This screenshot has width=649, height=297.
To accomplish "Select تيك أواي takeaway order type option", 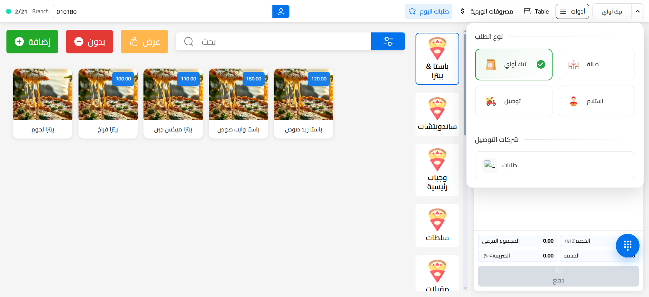I will pos(514,65).
